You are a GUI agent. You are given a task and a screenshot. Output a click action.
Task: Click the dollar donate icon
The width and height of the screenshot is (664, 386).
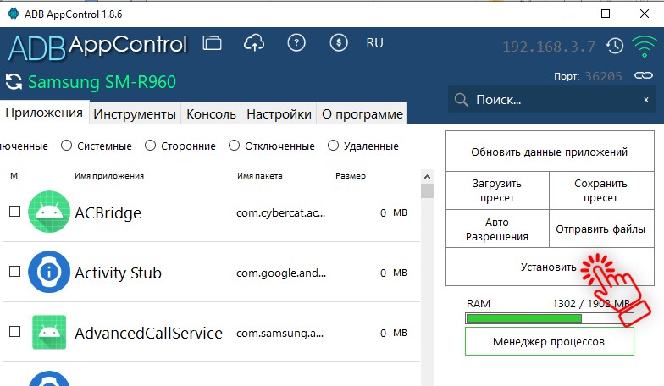(x=338, y=43)
